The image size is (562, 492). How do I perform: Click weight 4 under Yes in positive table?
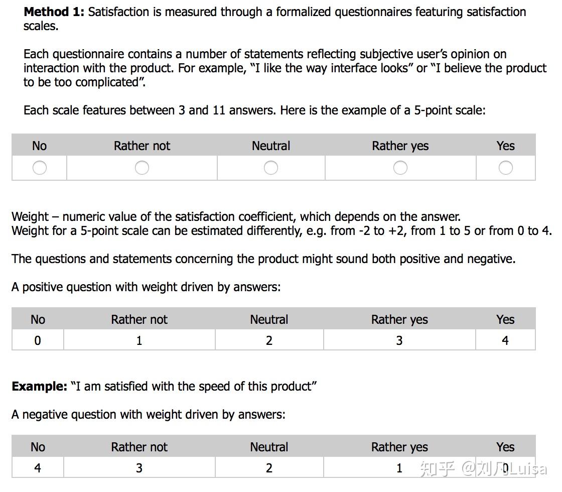[505, 340]
